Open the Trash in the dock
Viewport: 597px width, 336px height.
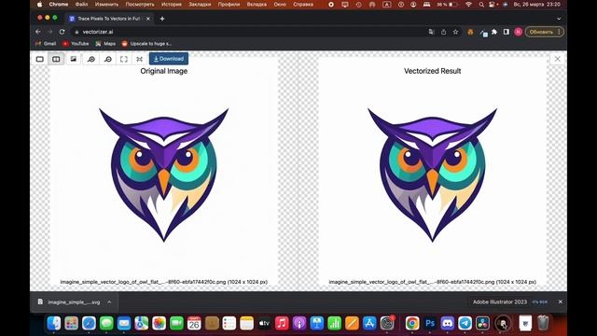coord(543,324)
